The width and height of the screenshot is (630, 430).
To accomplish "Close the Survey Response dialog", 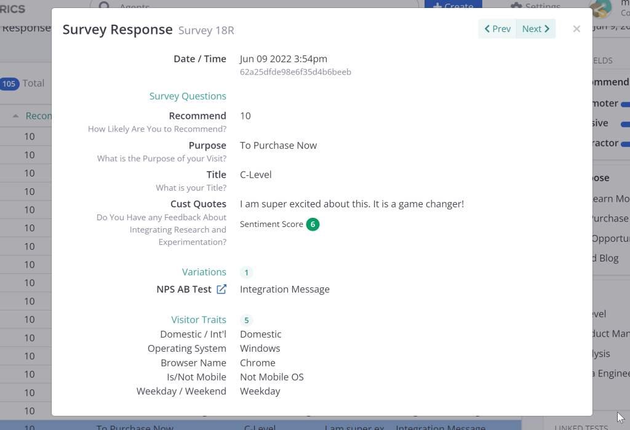I will coord(576,29).
